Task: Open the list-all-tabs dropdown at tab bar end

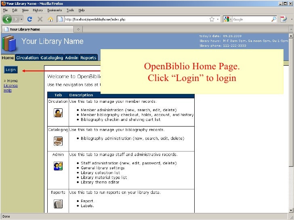Action: pyautogui.click(x=291, y=29)
